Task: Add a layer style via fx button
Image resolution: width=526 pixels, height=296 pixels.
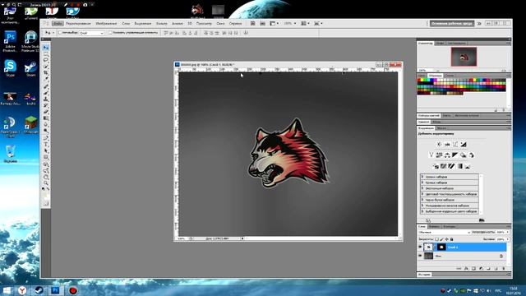Action: 466,269
